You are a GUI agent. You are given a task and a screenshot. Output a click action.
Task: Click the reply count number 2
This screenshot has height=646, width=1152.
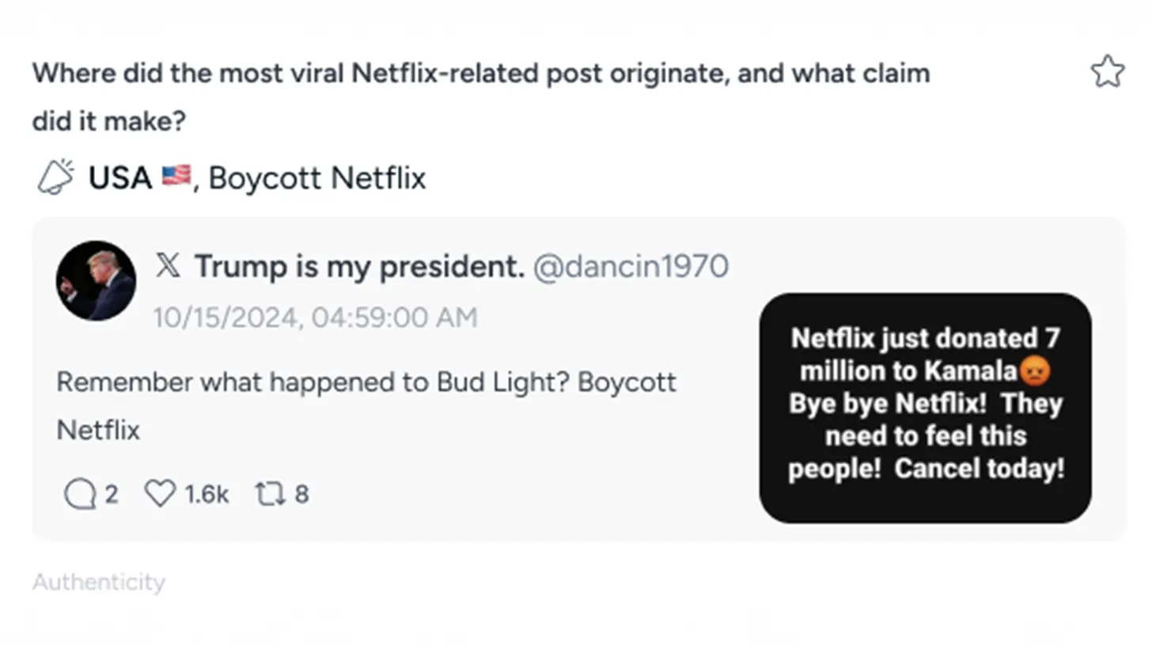pyautogui.click(x=112, y=495)
